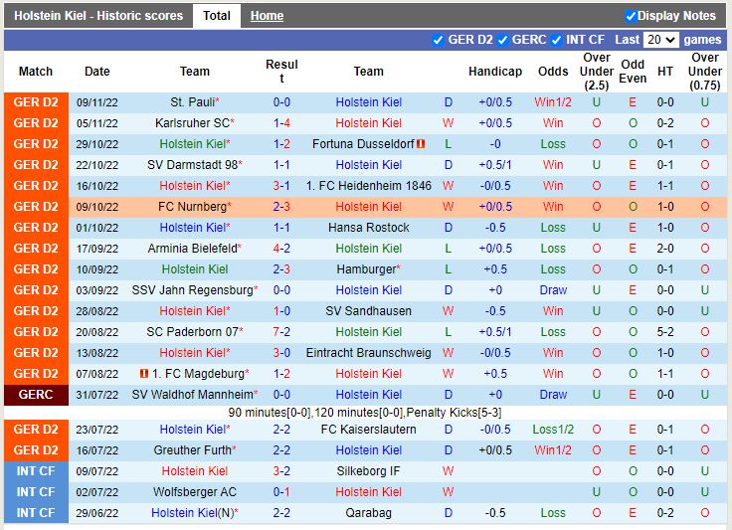Image resolution: width=732 pixels, height=530 pixels.
Task: Open Silkeborg IF team link
Action: (368, 470)
